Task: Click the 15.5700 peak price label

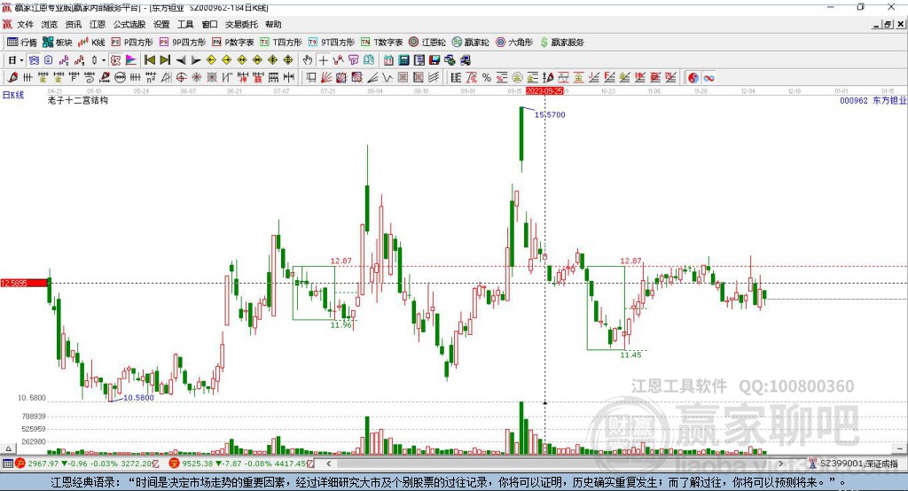Action: coord(550,114)
